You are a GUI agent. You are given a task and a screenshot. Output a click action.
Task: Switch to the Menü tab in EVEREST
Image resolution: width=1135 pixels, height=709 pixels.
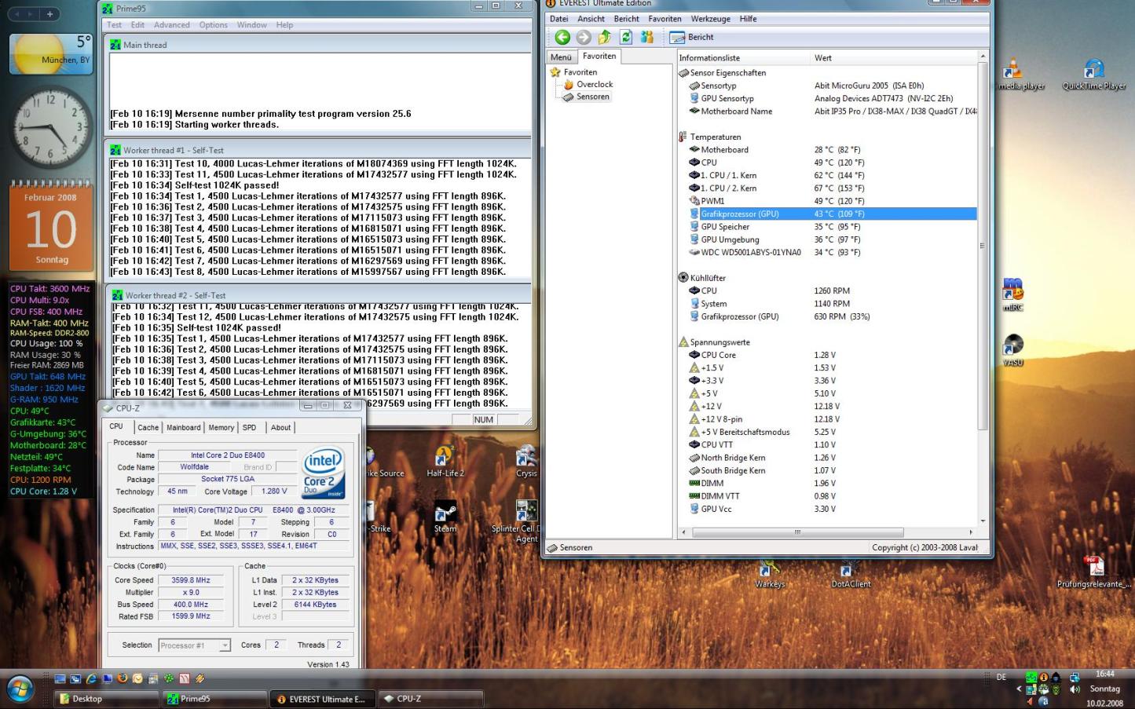point(561,57)
